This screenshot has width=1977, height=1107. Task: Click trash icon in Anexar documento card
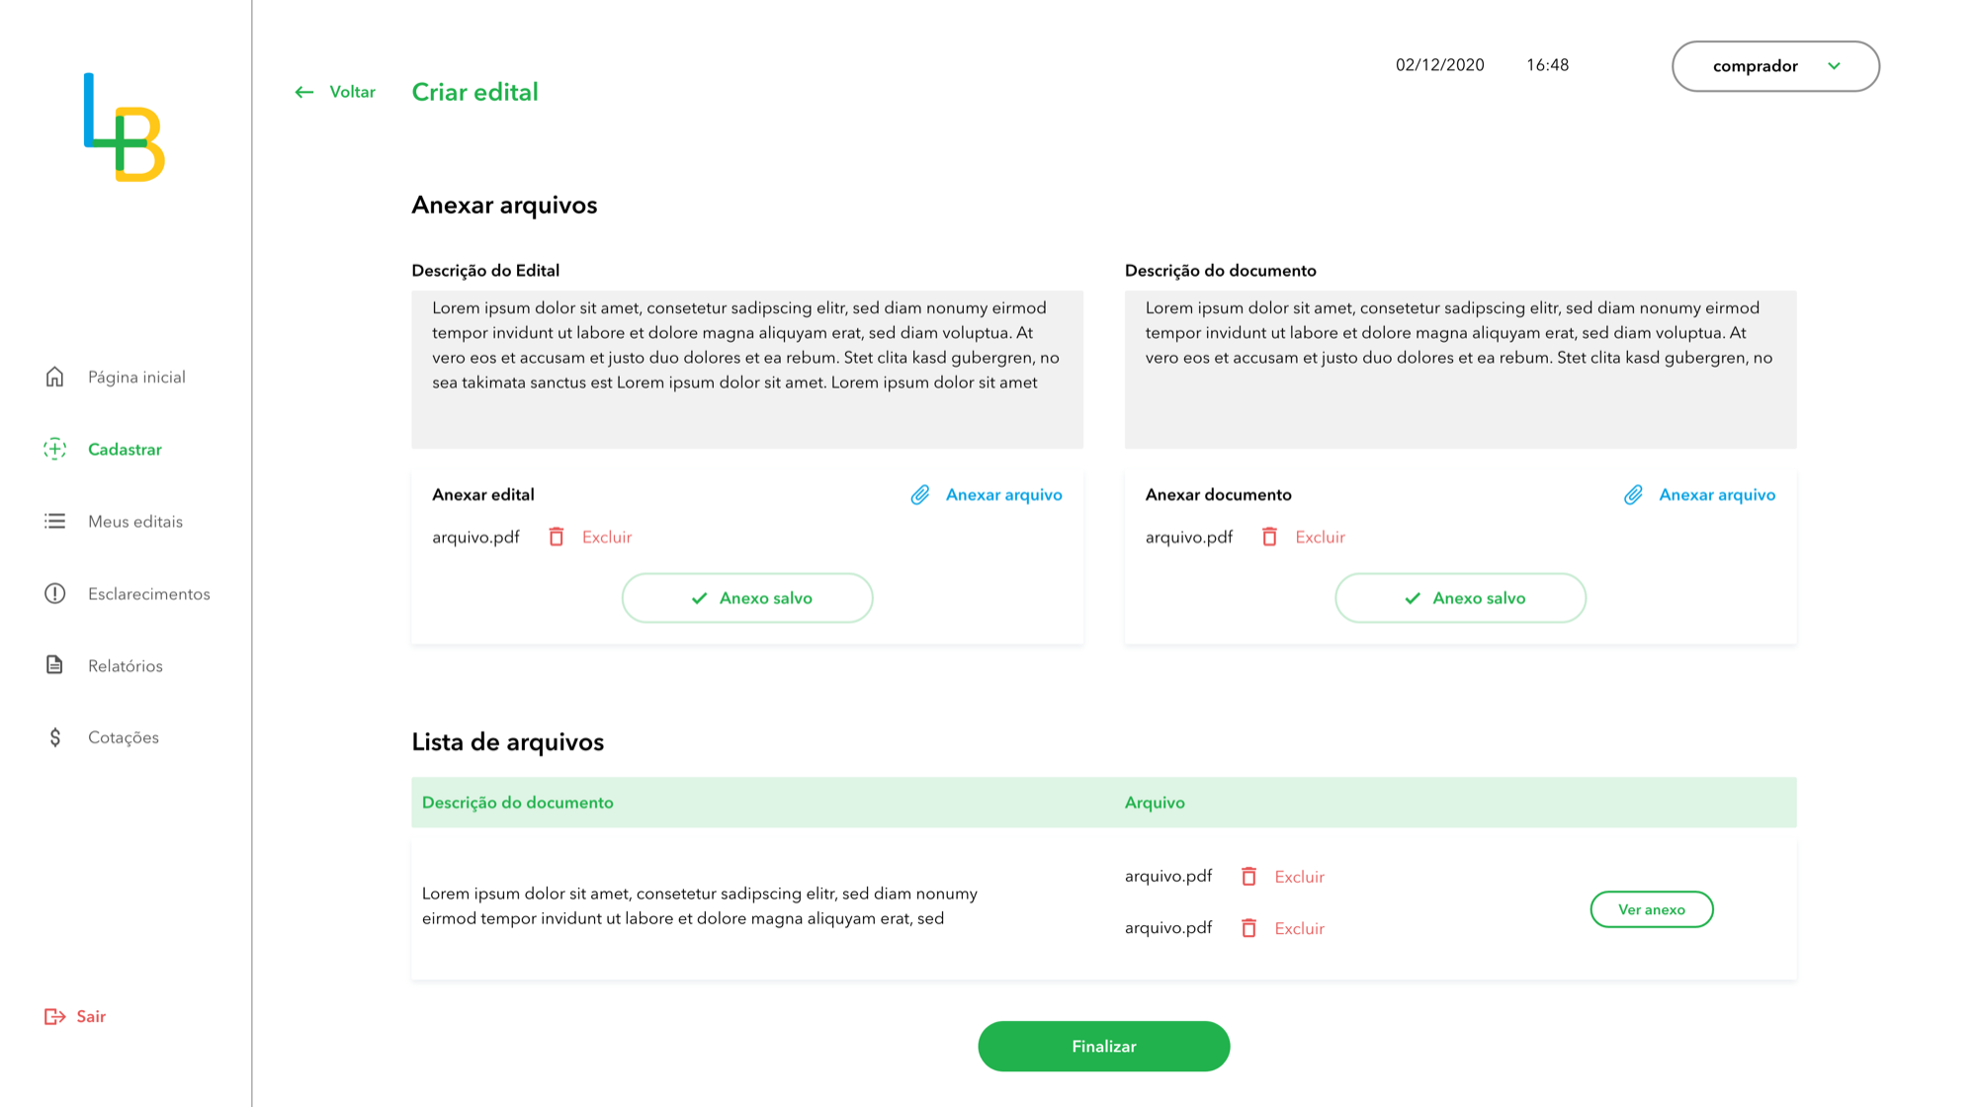point(1269,537)
